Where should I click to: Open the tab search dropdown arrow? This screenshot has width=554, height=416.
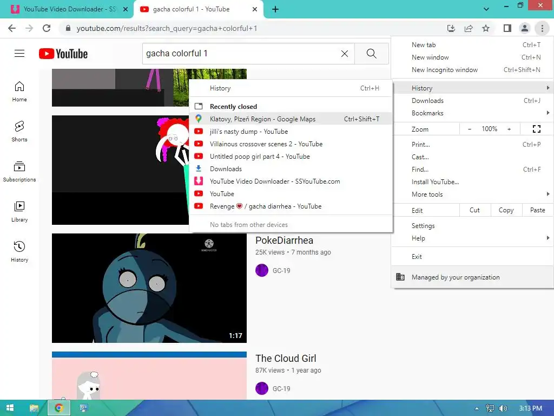click(486, 9)
